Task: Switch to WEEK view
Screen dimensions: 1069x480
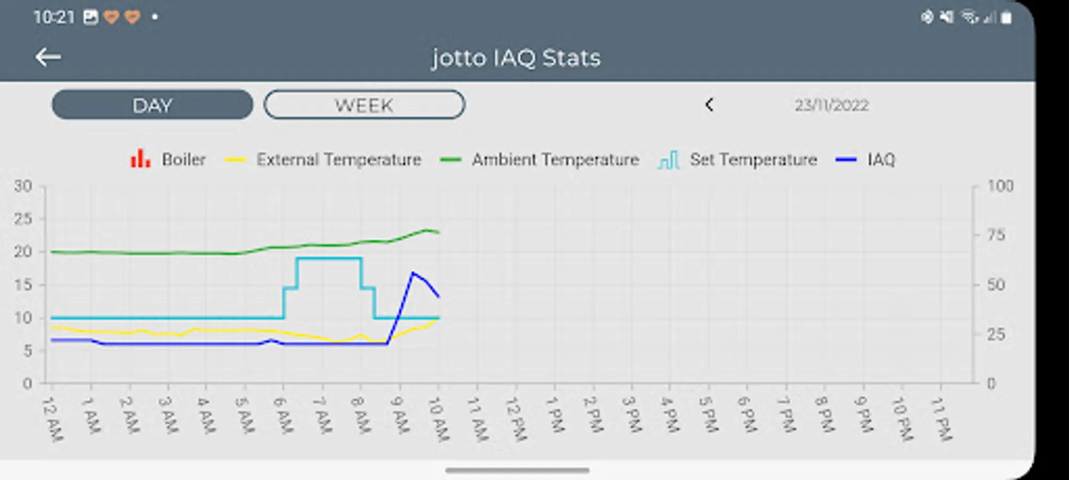Action: [365, 105]
